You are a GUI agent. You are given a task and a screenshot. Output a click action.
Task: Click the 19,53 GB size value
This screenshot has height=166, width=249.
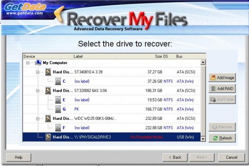[155, 100]
